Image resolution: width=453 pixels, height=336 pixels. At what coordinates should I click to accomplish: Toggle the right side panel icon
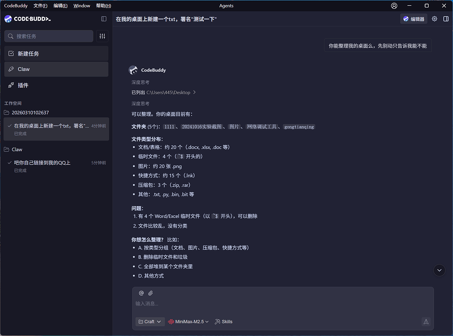point(446,19)
